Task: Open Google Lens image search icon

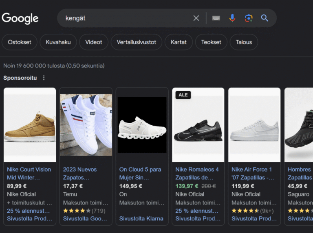Action: click(x=249, y=18)
